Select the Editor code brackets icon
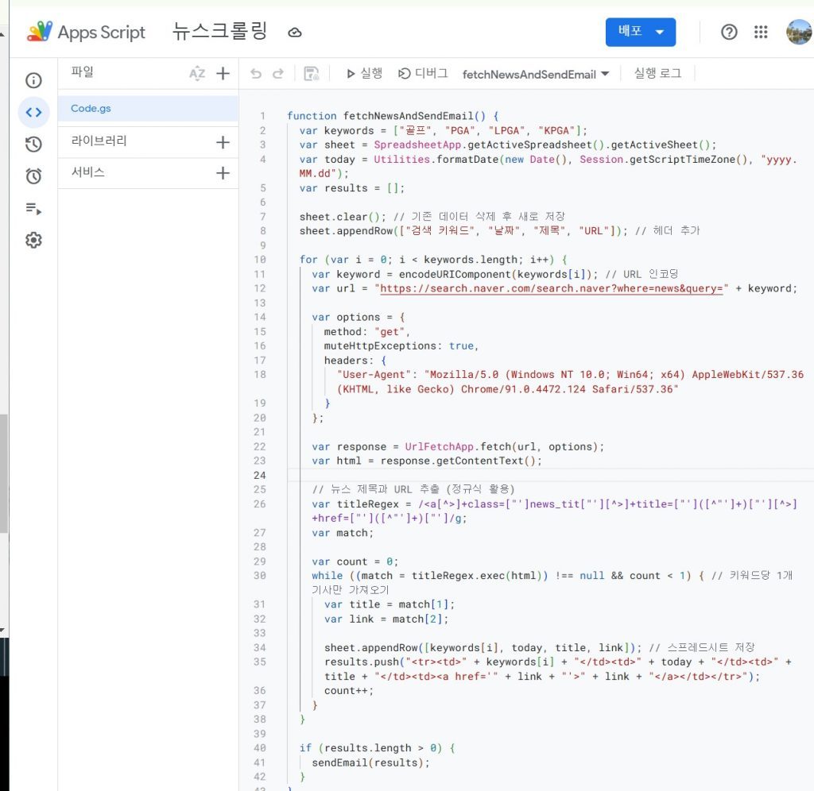Viewport: 814px width, 791px height. [33, 112]
